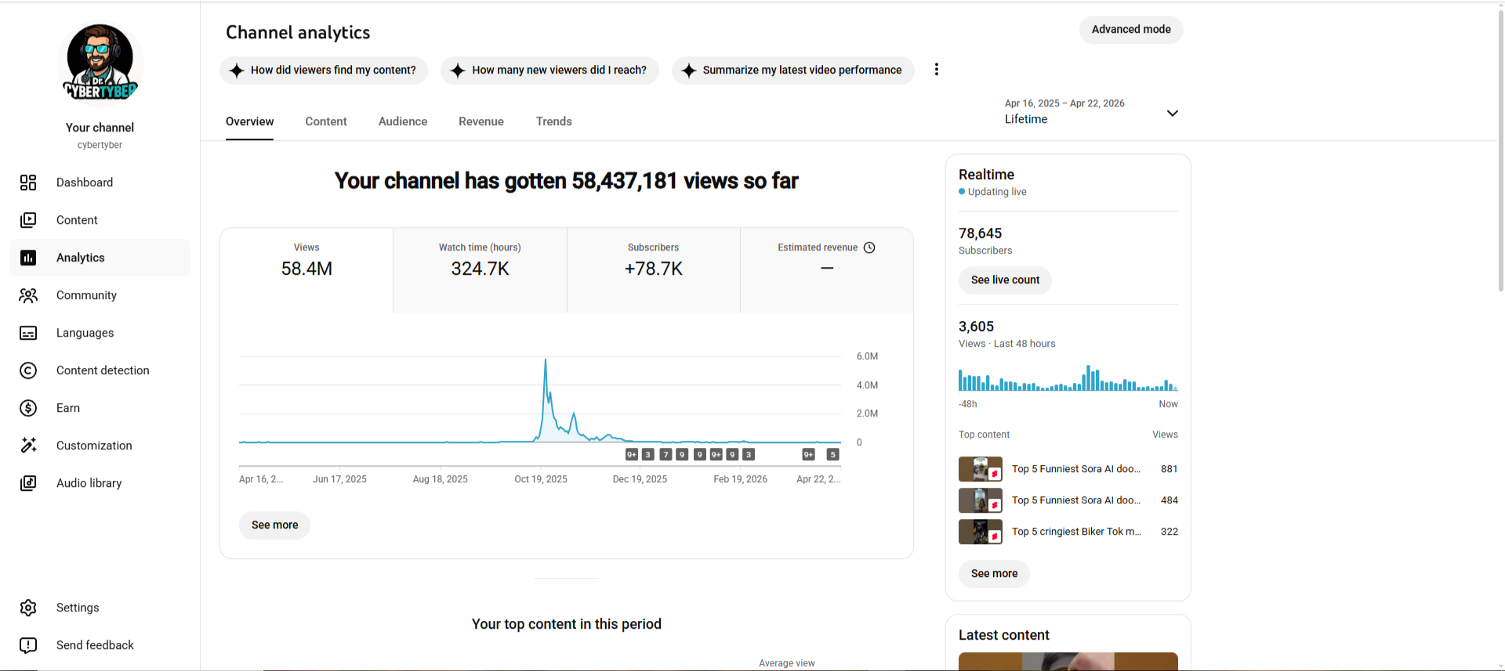The image size is (1505, 671).
Task: Open the three-dot more prompts menu
Action: click(x=936, y=70)
